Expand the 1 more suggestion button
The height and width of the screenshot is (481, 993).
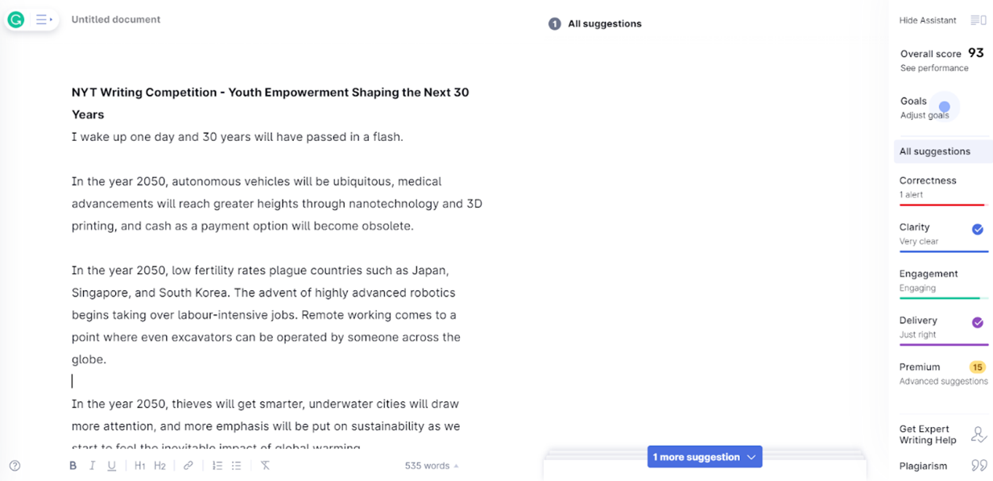[705, 457]
